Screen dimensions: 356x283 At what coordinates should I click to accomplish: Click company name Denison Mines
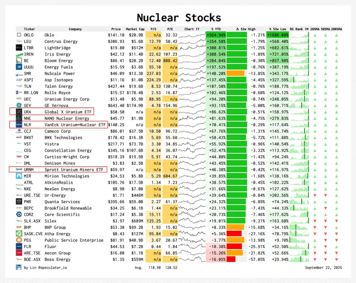60,163
